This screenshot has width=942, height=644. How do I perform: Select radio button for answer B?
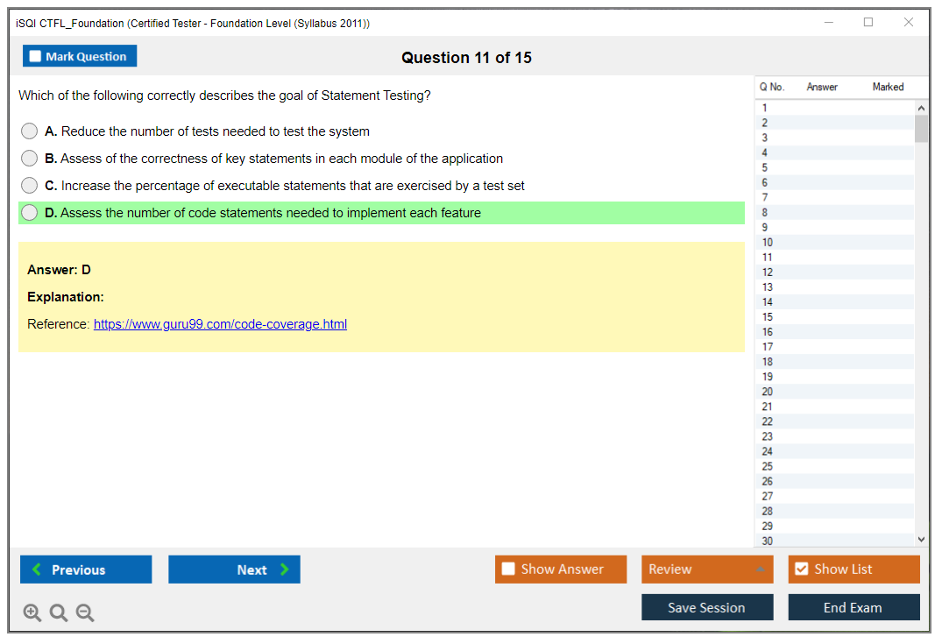[x=30, y=159]
